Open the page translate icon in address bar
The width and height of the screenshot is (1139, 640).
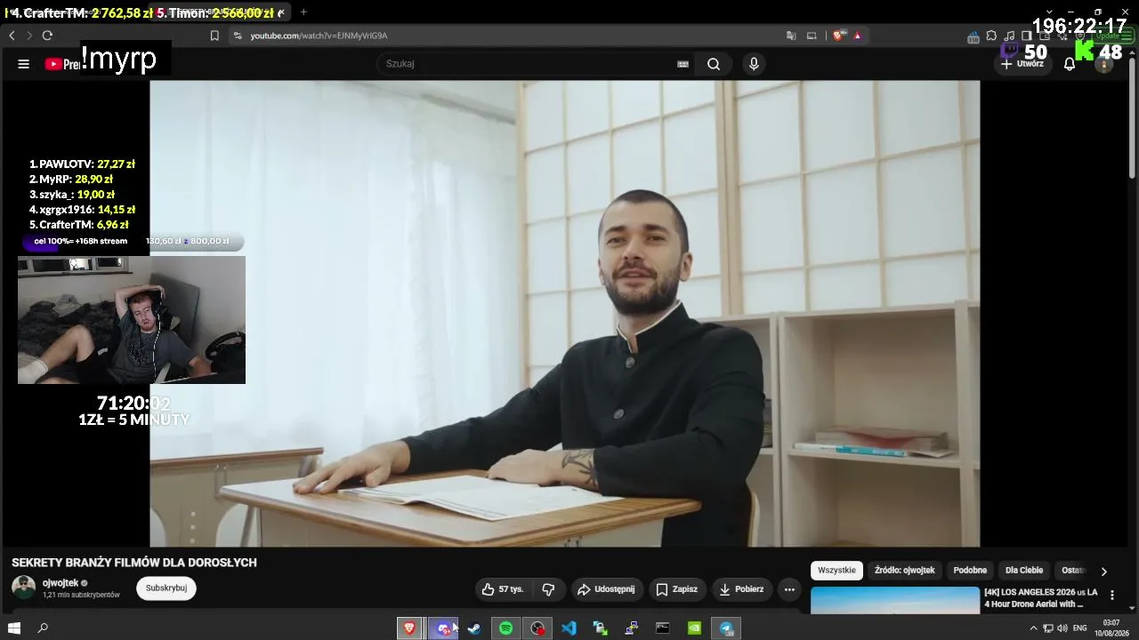[791, 36]
